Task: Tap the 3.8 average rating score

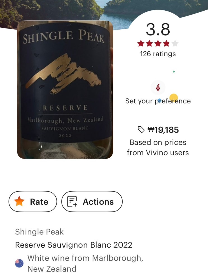Action: 158,30
